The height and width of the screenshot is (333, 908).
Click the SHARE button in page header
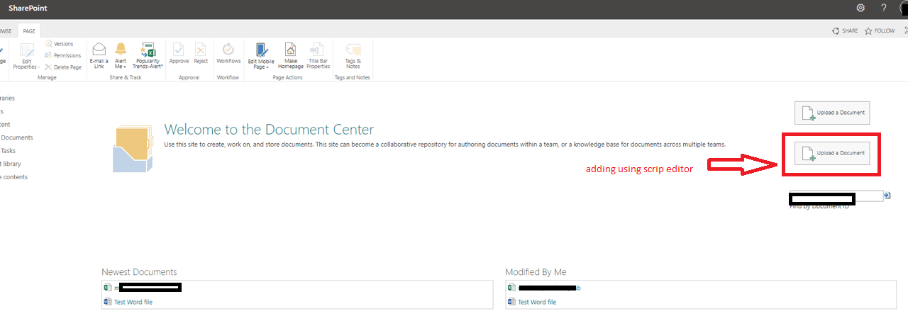(846, 31)
